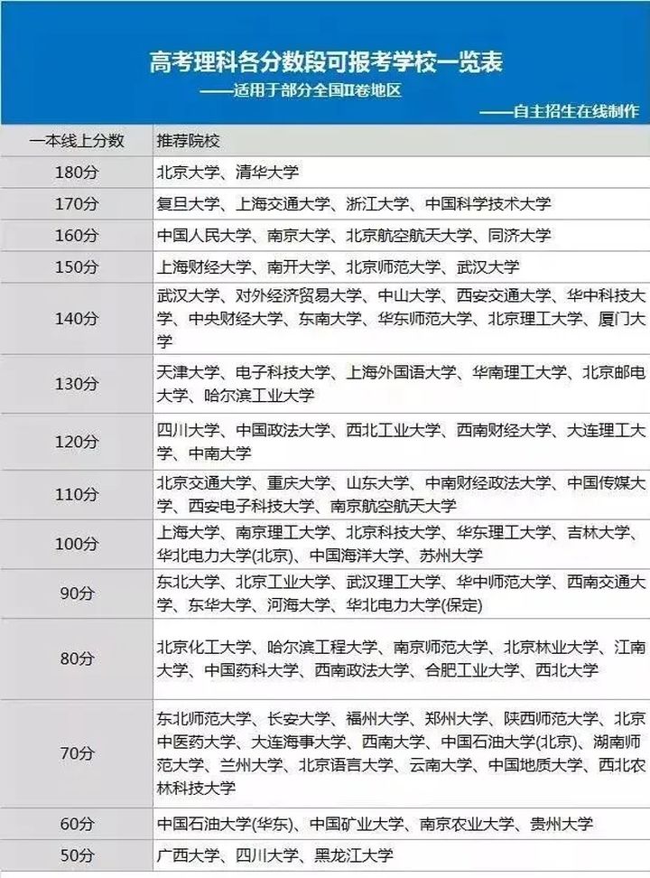The width and height of the screenshot is (650, 878).
Task: Click 华北电力大学(北京) in the 100分 row
Action: point(225,556)
